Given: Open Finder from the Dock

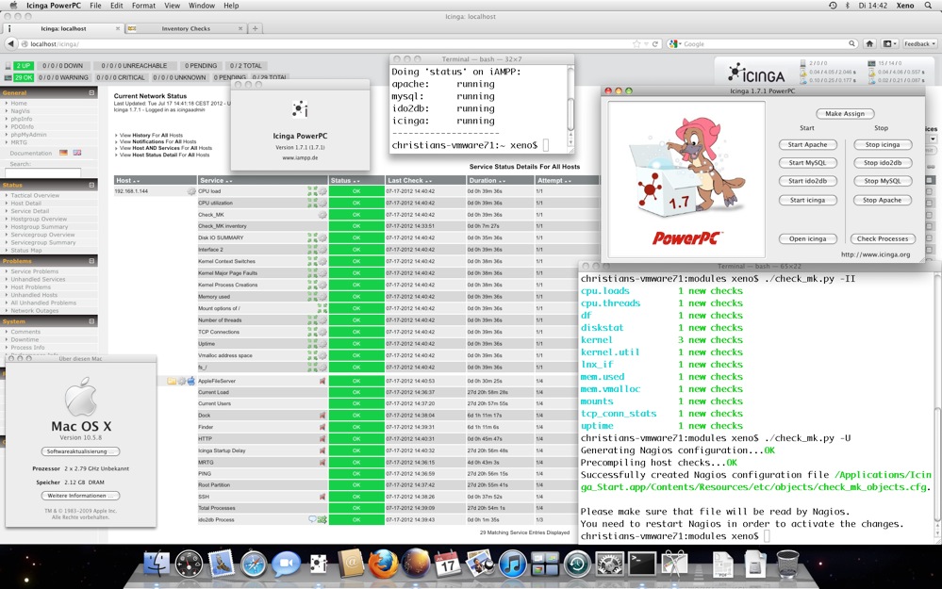Looking at the screenshot, I should [157, 564].
